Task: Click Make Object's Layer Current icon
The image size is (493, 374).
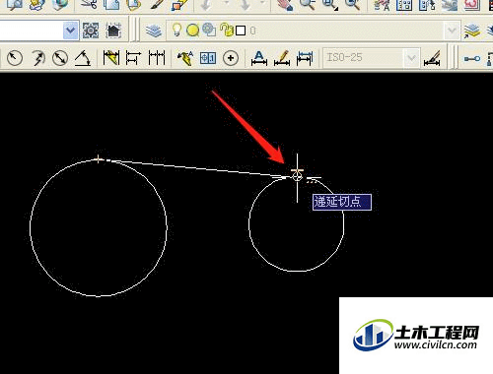Action: click(x=471, y=31)
